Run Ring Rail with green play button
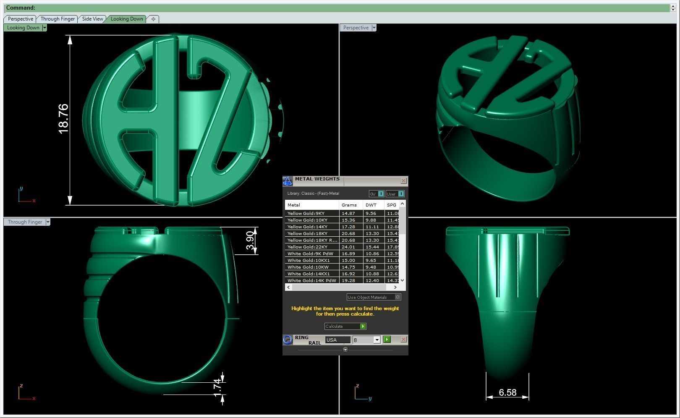The width and height of the screenshot is (680, 418). (x=387, y=340)
